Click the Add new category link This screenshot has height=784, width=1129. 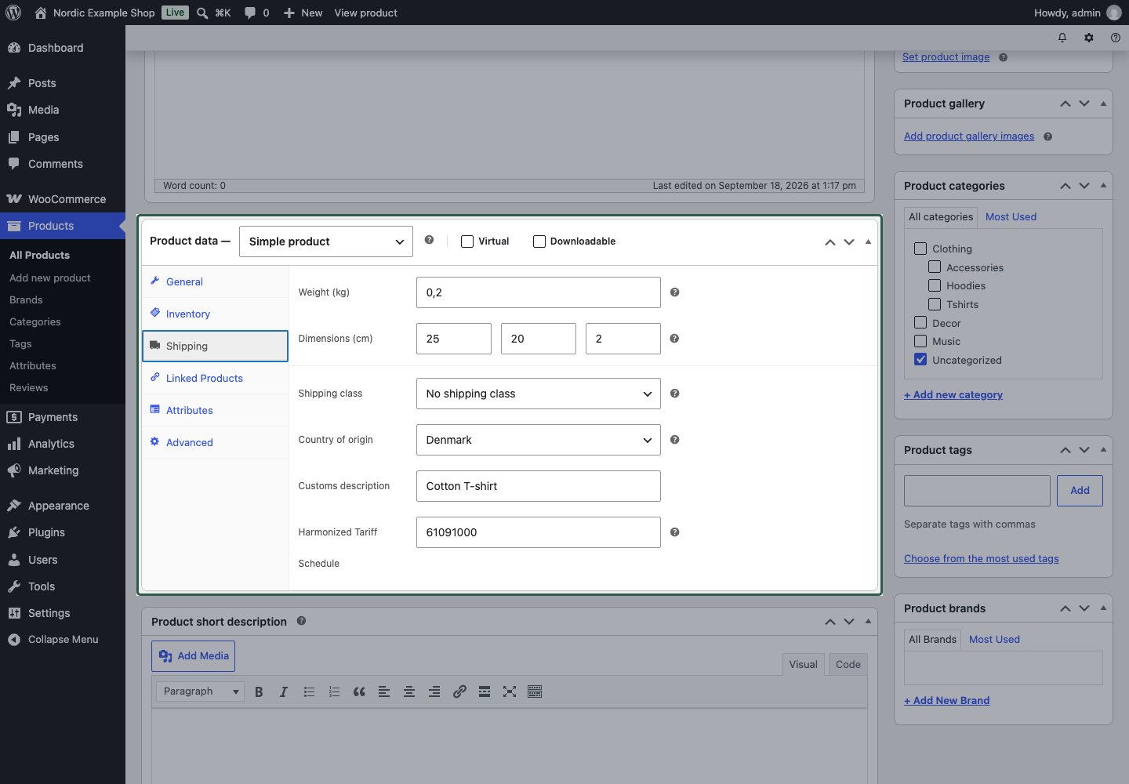pos(953,395)
